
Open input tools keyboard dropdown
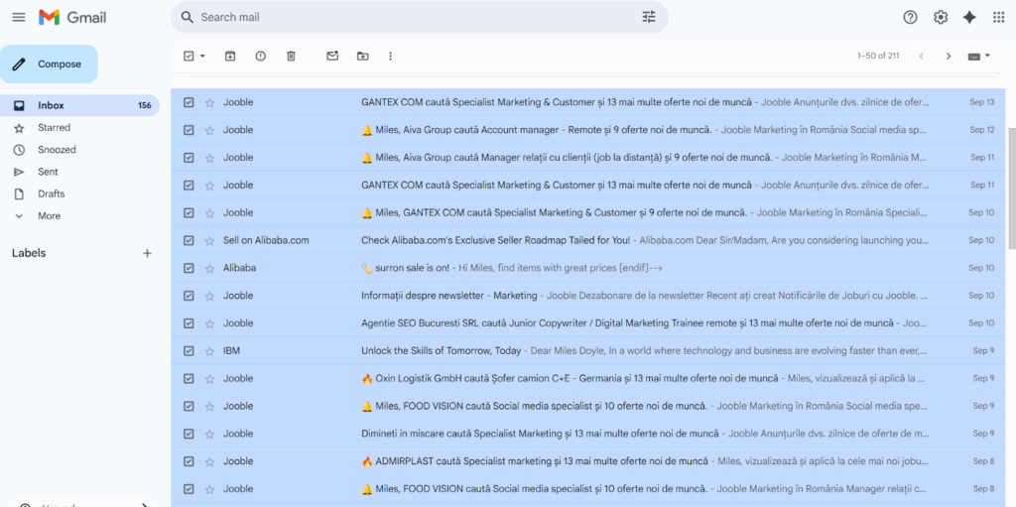[979, 57]
